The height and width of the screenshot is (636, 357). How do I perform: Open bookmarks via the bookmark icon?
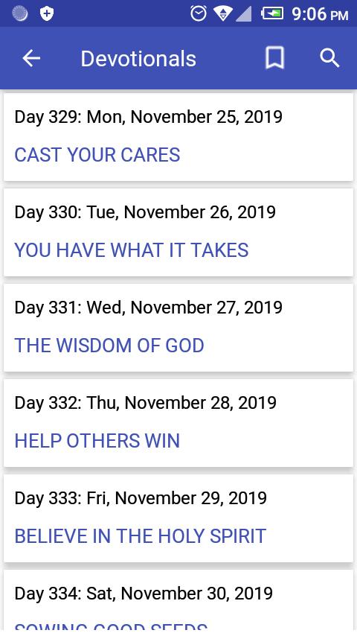pyautogui.click(x=274, y=58)
